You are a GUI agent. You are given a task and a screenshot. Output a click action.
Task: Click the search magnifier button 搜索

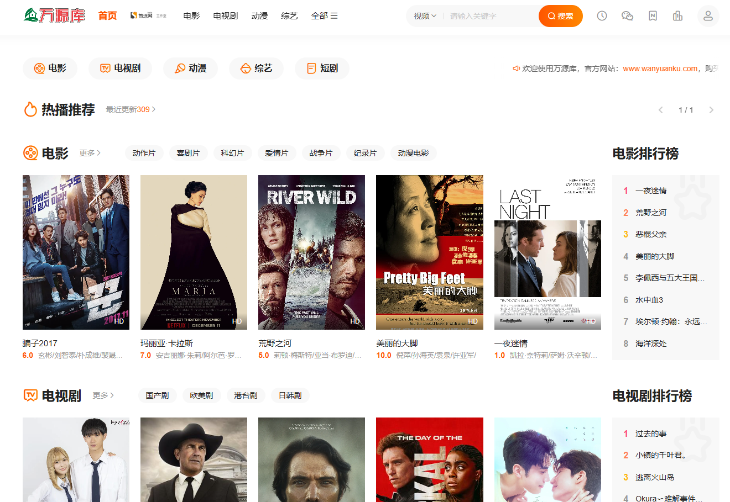560,16
